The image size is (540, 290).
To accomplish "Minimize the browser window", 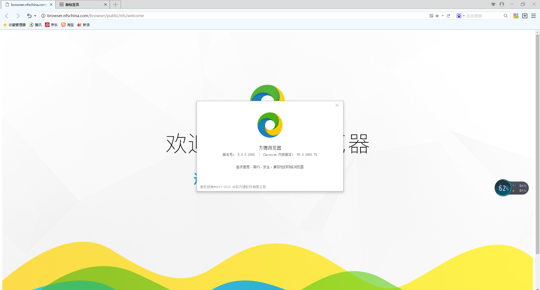I will click(512, 4).
